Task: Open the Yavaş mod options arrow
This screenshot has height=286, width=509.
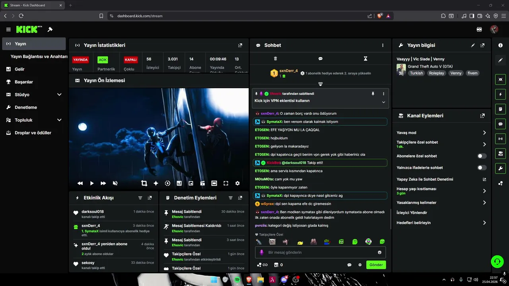Action: point(484,133)
